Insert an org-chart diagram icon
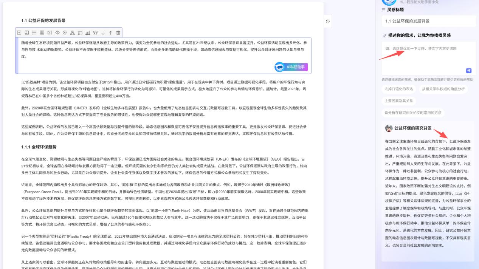 click(73, 33)
